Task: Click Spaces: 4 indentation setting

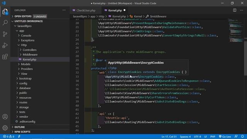Action: (x=185, y=137)
